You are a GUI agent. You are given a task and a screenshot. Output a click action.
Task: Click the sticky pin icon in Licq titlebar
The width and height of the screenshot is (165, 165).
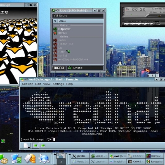point(57,10)
